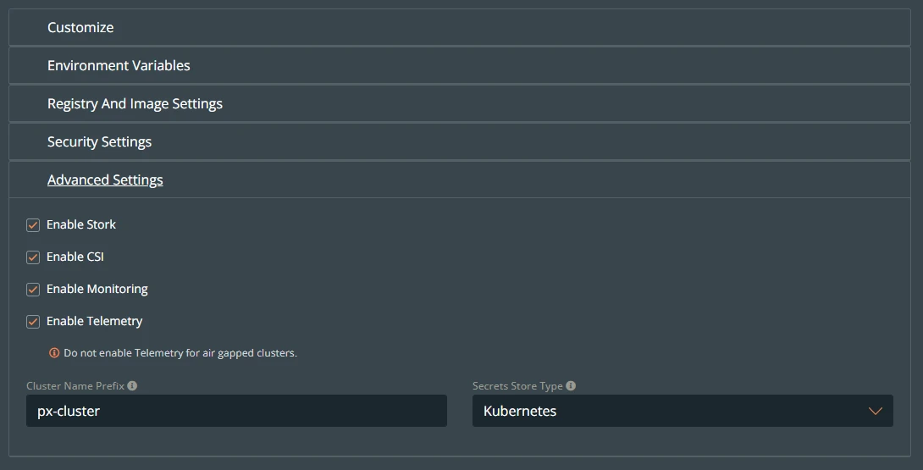This screenshot has height=470, width=923.
Task: Turn off the Enable Telemetry checkbox
Action: (x=33, y=322)
